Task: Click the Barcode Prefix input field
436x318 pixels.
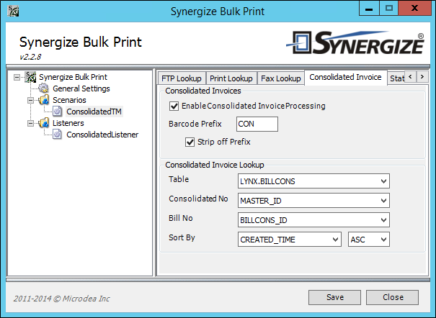Action: pyautogui.click(x=257, y=124)
